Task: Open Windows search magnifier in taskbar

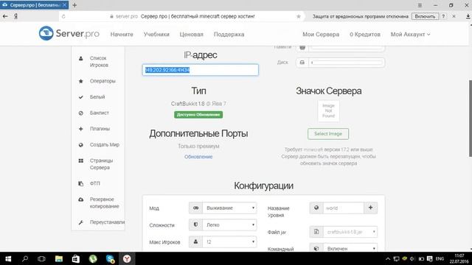Action: click(25, 258)
